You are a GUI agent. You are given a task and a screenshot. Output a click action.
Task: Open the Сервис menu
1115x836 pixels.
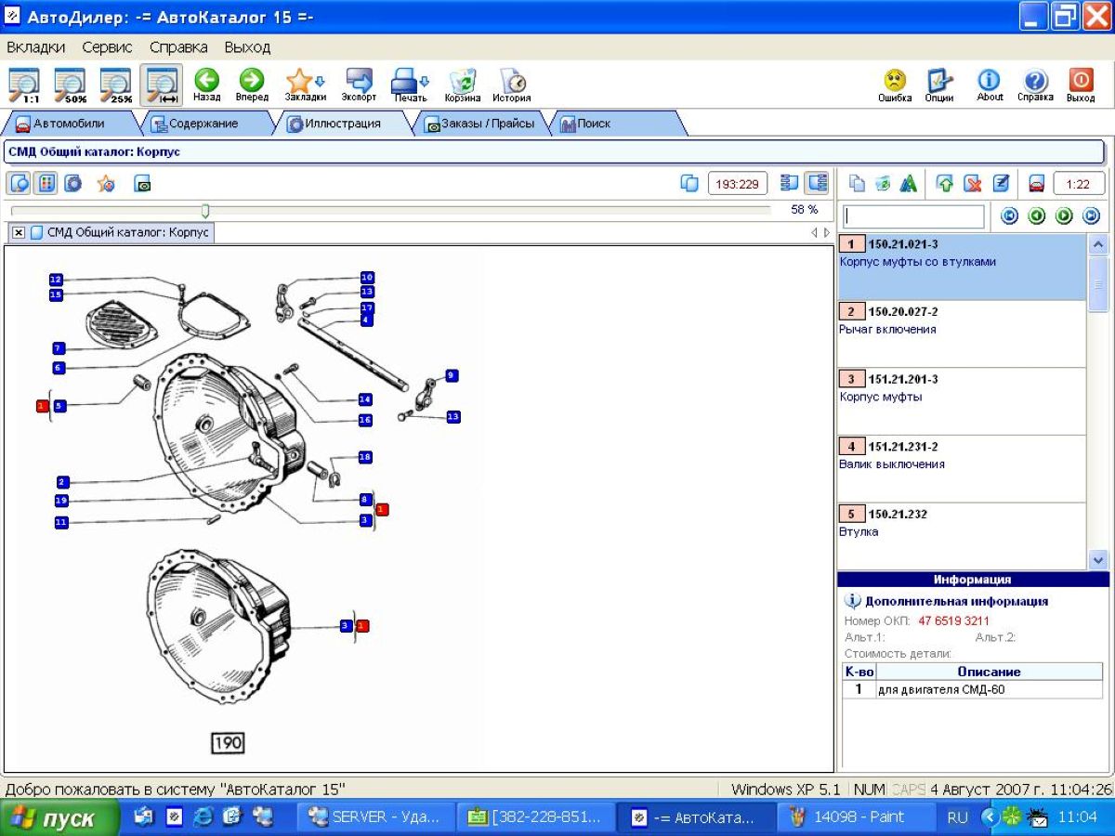107,46
